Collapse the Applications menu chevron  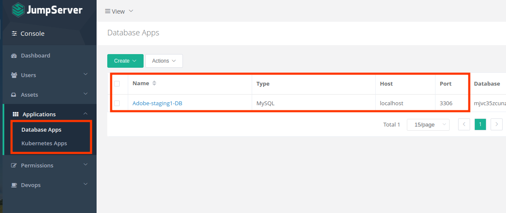click(85, 114)
